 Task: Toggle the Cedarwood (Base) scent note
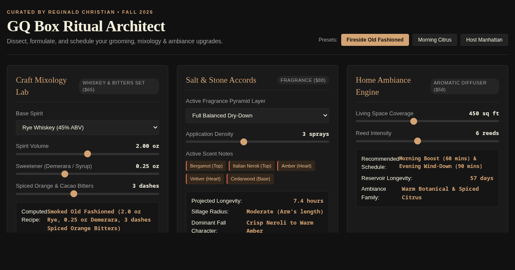point(250,179)
